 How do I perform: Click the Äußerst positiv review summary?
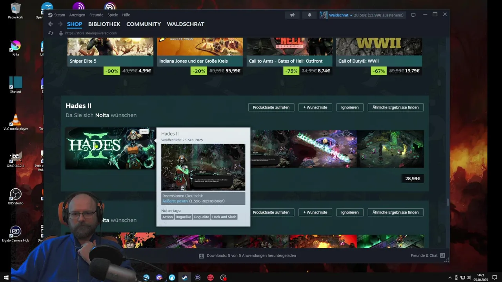click(175, 201)
